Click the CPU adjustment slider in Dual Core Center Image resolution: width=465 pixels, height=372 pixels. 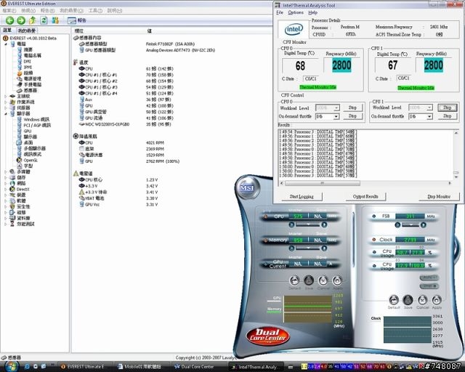tap(308, 225)
